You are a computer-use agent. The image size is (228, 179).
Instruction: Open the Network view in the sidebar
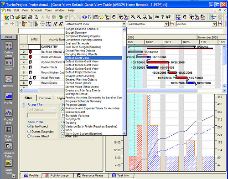point(8,79)
